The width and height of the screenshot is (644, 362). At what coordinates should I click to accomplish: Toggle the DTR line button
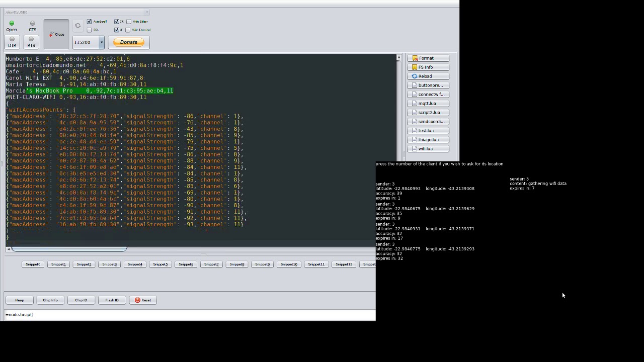(x=12, y=42)
